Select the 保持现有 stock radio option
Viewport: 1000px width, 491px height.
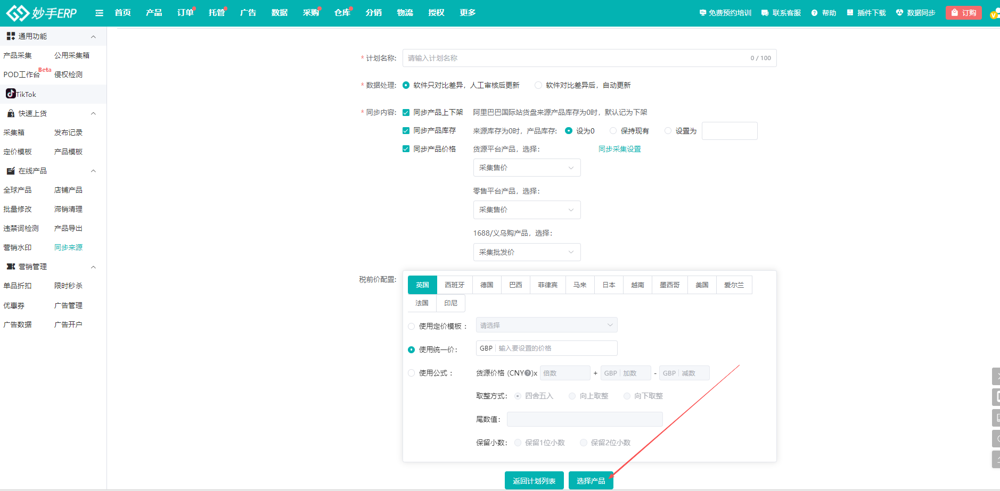click(x=613, y=131)
